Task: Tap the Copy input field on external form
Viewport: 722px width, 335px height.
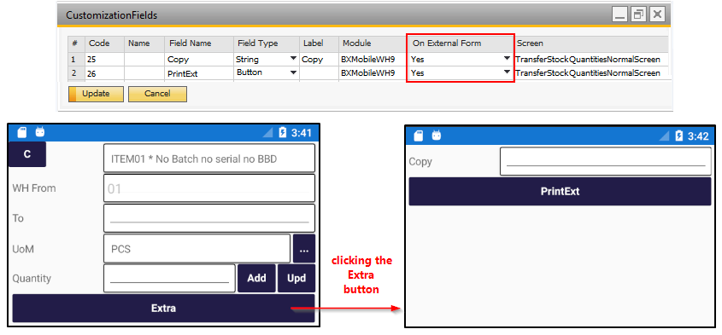Action: (606, 161)
